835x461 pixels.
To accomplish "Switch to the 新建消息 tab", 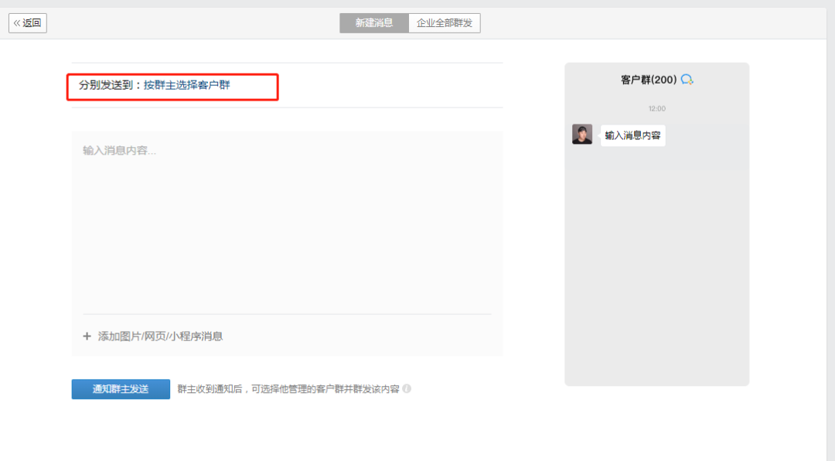I will [374, 23].
